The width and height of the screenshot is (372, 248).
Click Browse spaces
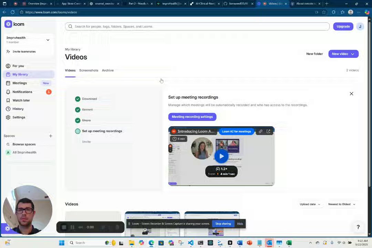coord(24,144)
